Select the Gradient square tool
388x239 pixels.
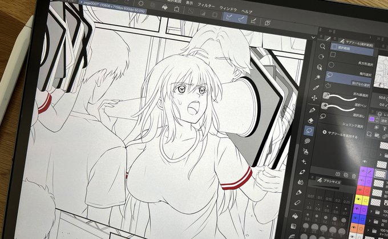click(293, 226)
